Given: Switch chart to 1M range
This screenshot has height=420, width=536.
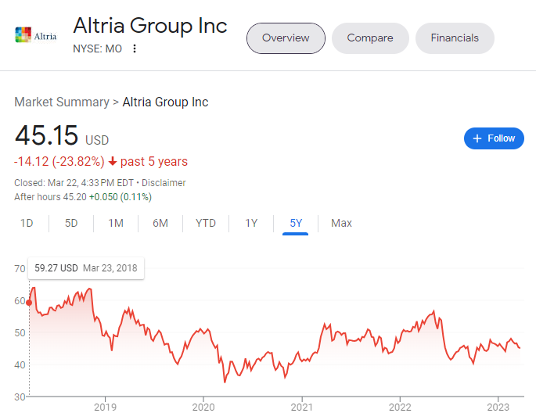Looking at the screenshot, I should pos(116,223).
